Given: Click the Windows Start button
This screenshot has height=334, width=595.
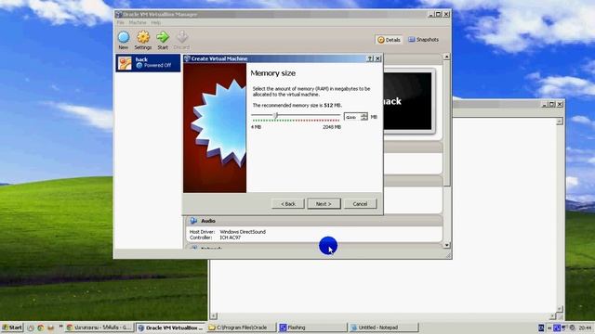Looking at the screenshot, I should pyautogui.click(x=12, y=328).
